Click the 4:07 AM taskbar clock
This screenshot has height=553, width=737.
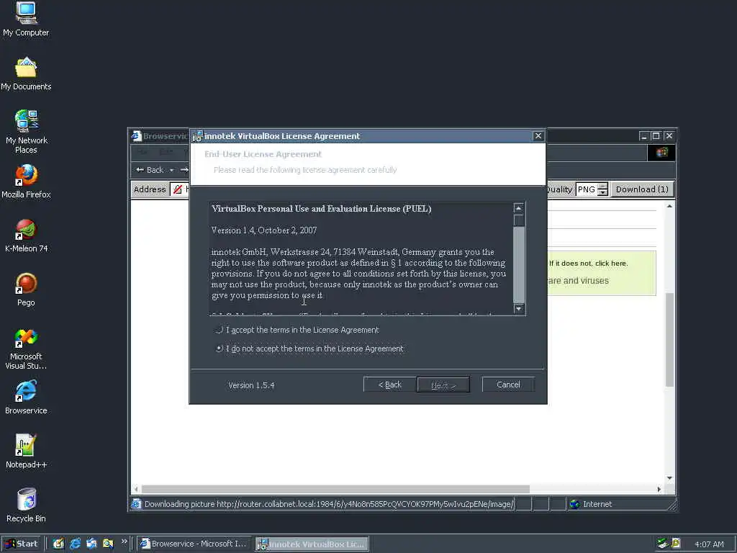tap(709, 544)
